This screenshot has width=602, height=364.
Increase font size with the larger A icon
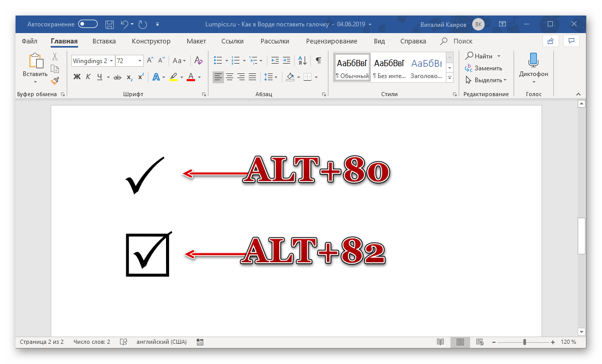150,60
